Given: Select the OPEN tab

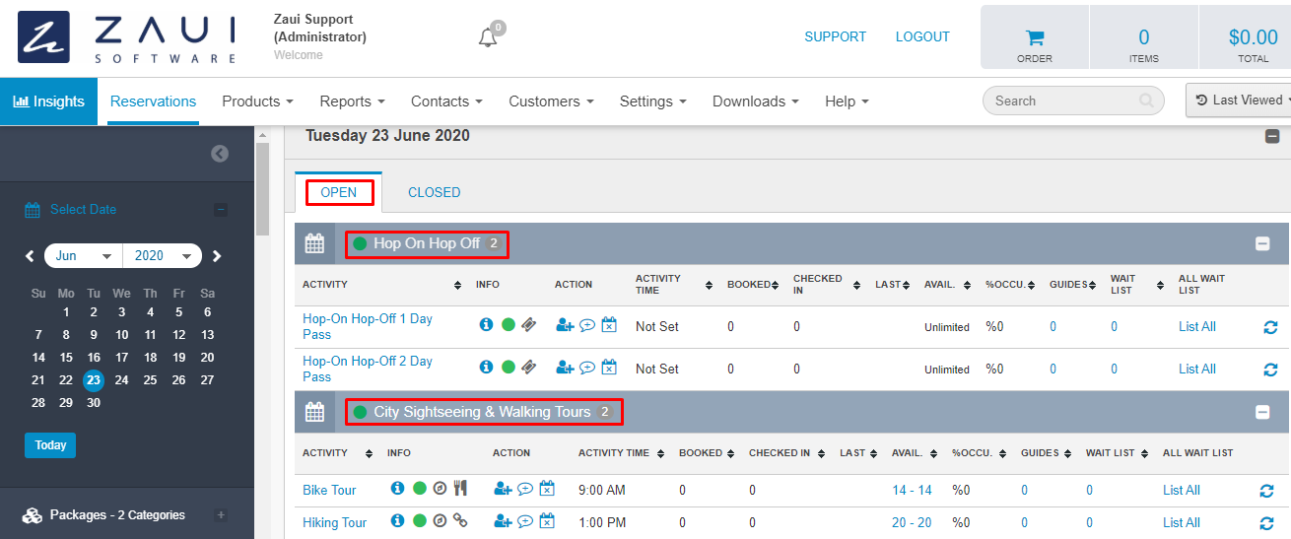Looking at the screenshot, I should [x=339, y=192].
